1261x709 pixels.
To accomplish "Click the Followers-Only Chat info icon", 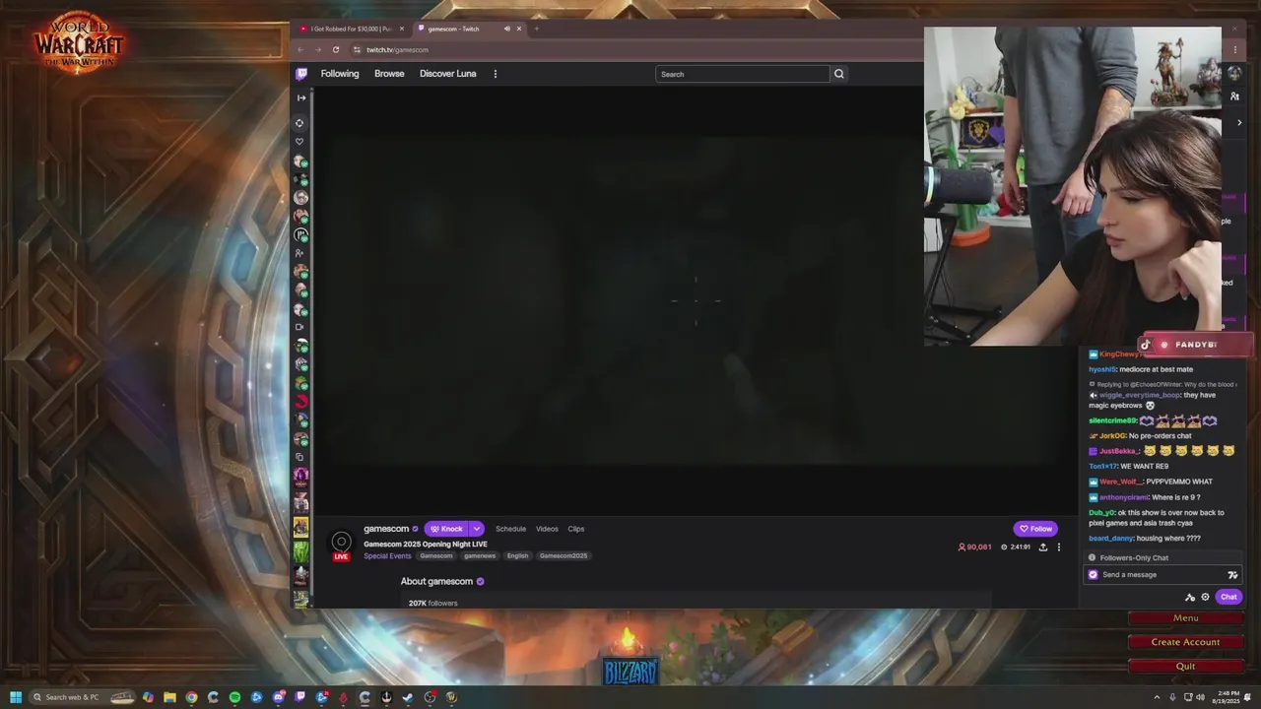I will (x=1092, y=558).
